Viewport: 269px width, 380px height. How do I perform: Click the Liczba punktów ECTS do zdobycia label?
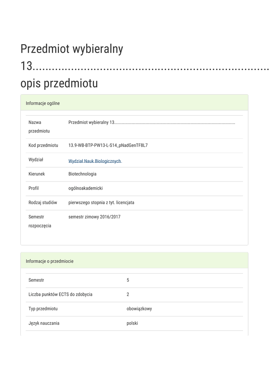60,295
